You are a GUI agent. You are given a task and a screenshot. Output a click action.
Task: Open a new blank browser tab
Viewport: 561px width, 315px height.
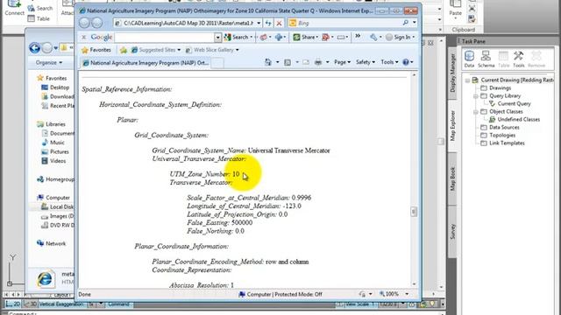pos(217,63)
